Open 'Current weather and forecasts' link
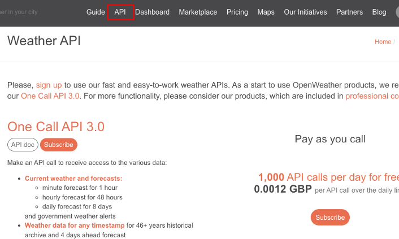Screen dimensions: 399x239 tap(73, 179)
